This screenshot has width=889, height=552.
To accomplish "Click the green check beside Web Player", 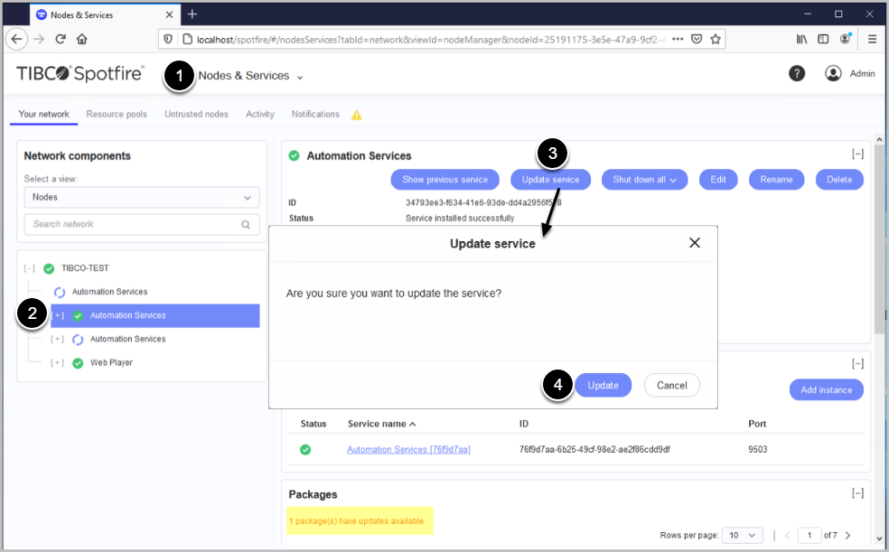I will point(78,363).
